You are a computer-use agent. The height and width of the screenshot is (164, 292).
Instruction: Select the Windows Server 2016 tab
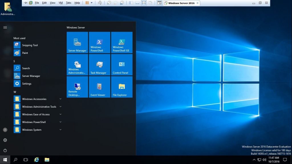point(182,3)
